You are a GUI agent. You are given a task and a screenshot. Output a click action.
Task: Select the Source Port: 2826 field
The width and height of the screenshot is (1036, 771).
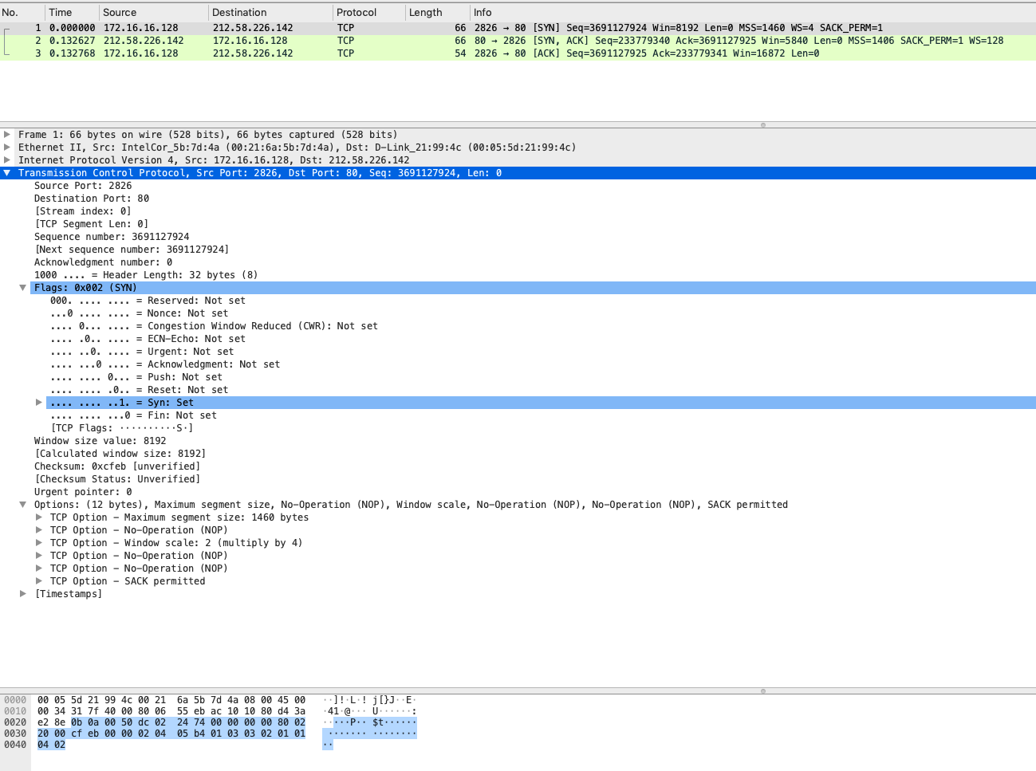point(83,186)
